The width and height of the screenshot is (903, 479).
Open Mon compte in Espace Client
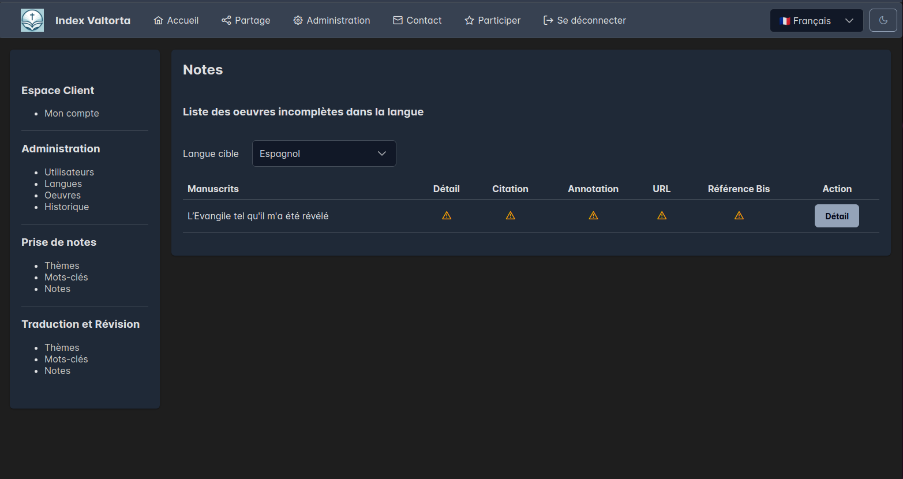72,113
